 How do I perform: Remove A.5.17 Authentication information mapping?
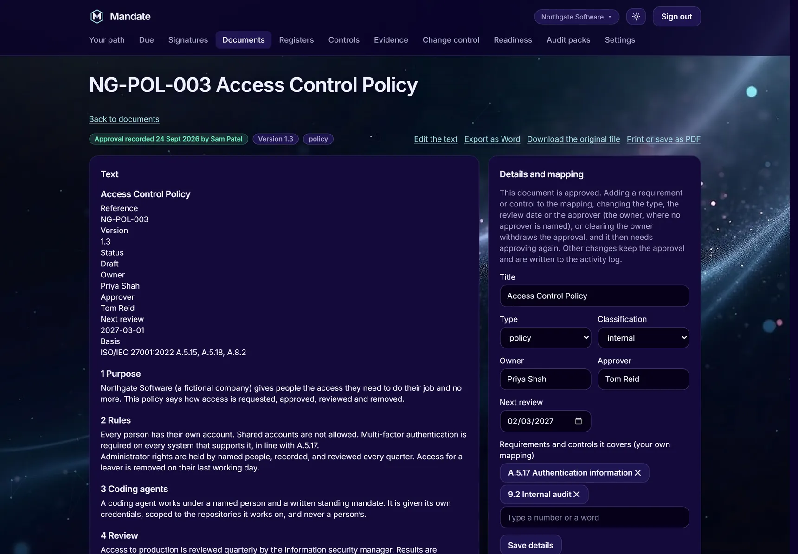638,473
